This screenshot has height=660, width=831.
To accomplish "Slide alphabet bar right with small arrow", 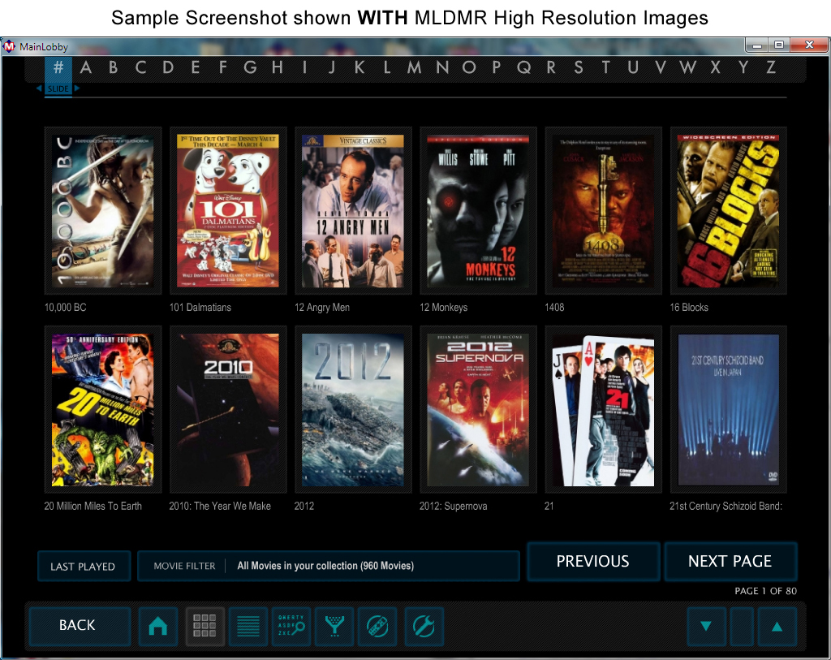I will [x=77, y=88].
